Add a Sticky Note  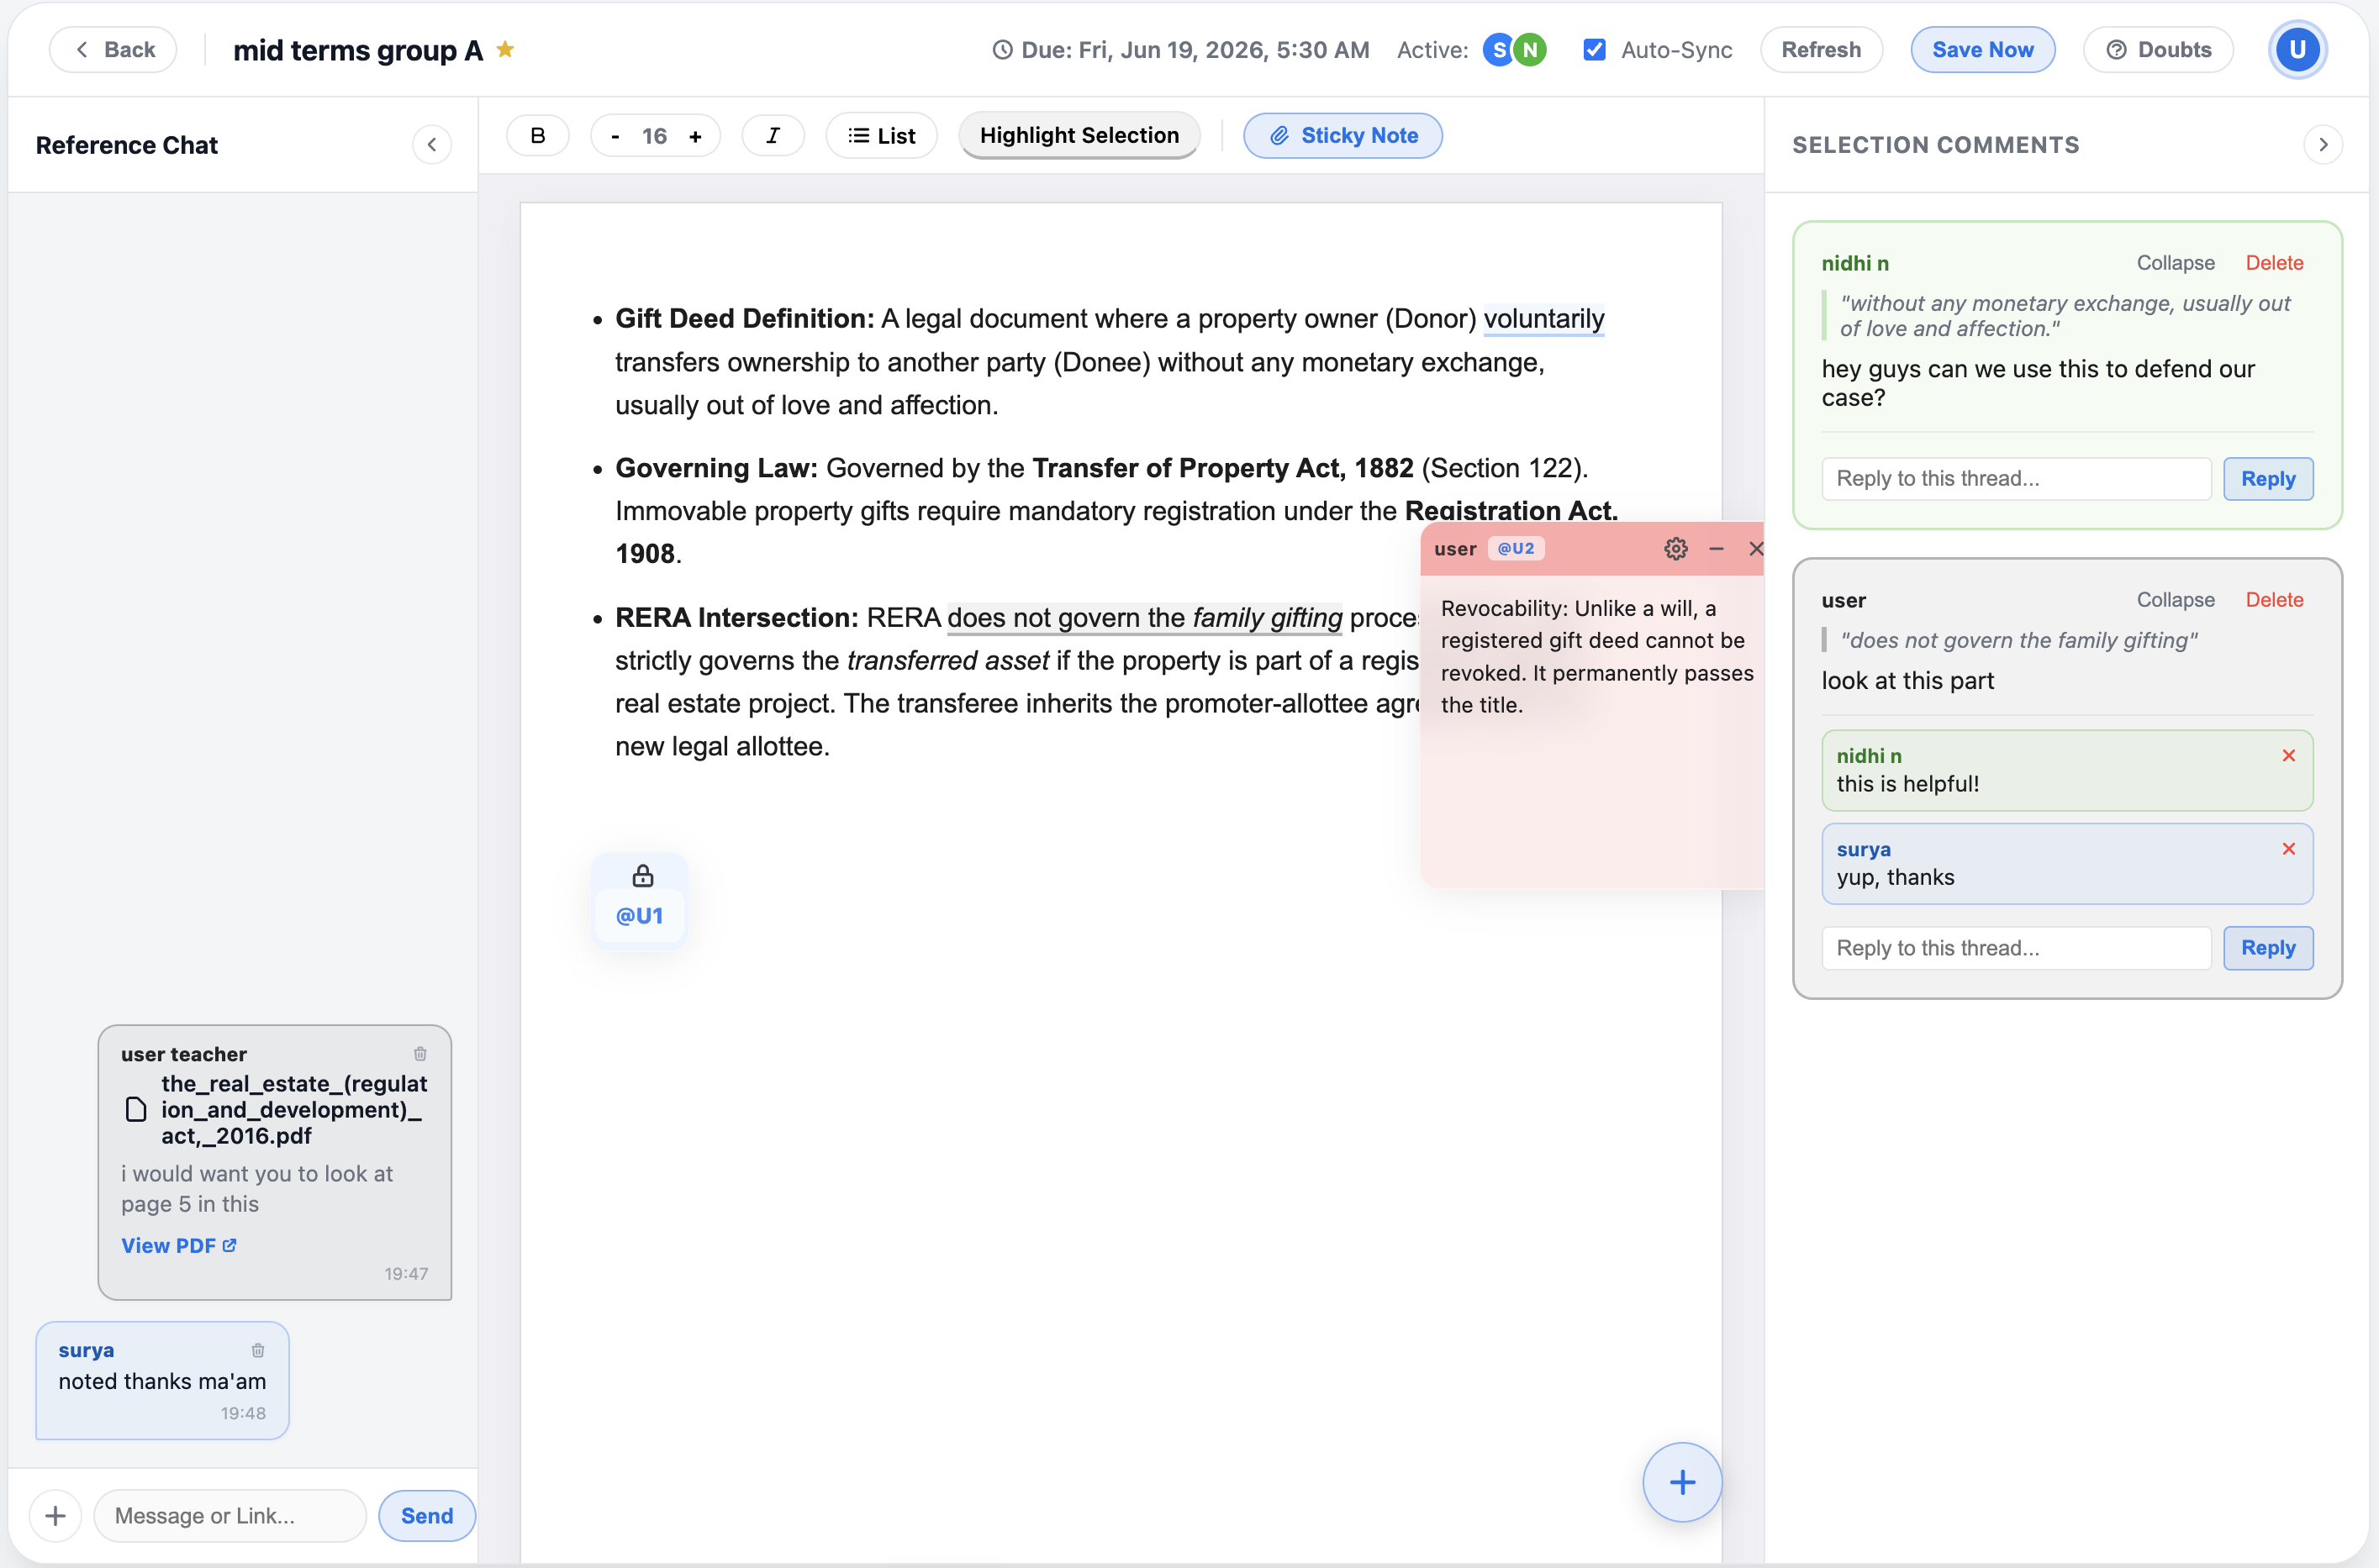[1342, 136]
